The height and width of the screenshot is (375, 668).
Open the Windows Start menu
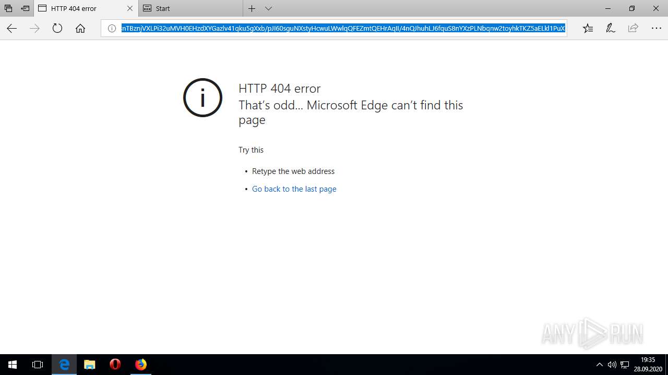tap(13, 365)
